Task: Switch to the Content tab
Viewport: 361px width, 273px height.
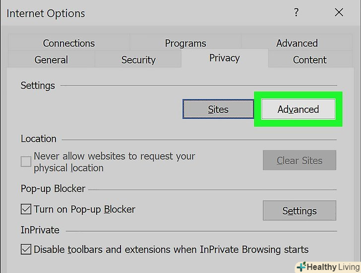Action: (x=309, y=60)
